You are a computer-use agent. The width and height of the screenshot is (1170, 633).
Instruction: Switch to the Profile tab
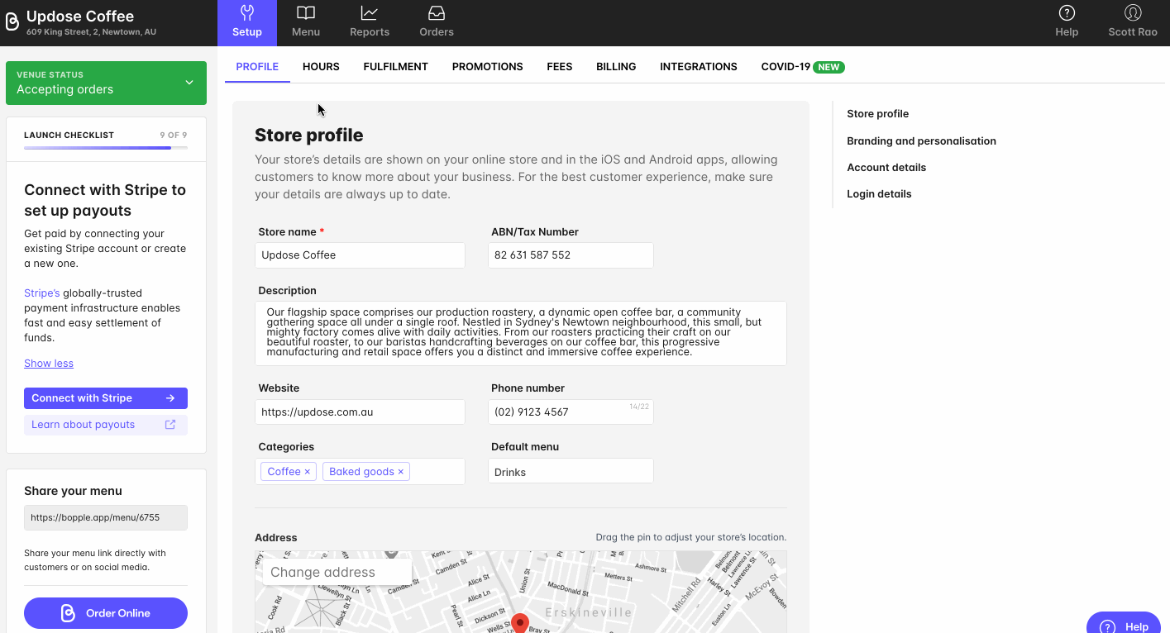tap(257, 67)
